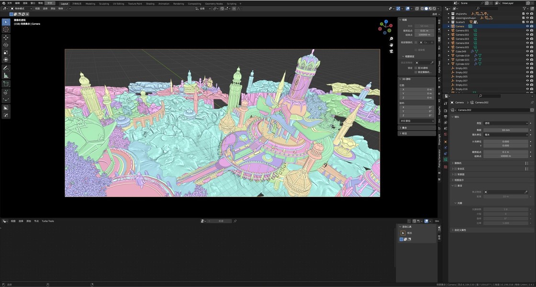Viewport: 536px width, 287px height.
Task: Click the outliner search field
Action: (x=486, y=9)
